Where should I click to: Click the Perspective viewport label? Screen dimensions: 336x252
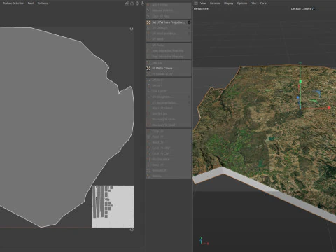click(201, 9)
